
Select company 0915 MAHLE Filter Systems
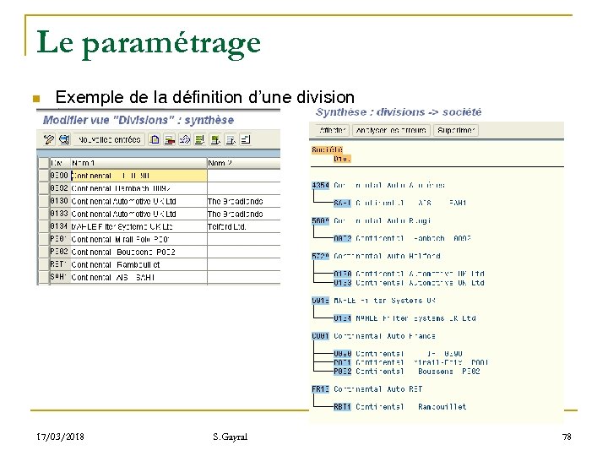pos(320,301)
